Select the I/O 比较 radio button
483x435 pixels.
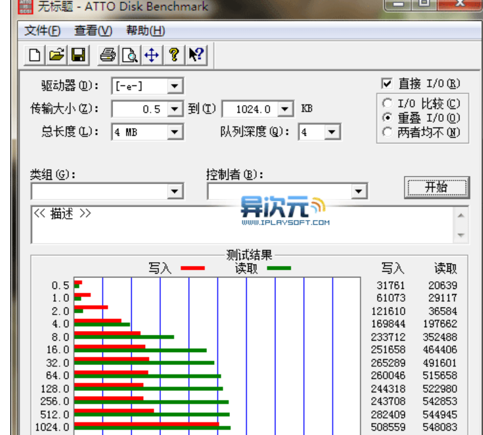click(x=387, y=103)
